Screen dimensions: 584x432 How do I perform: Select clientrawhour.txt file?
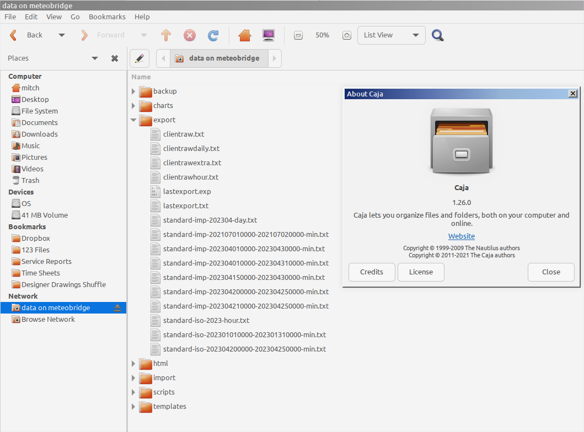coord(185,177)
